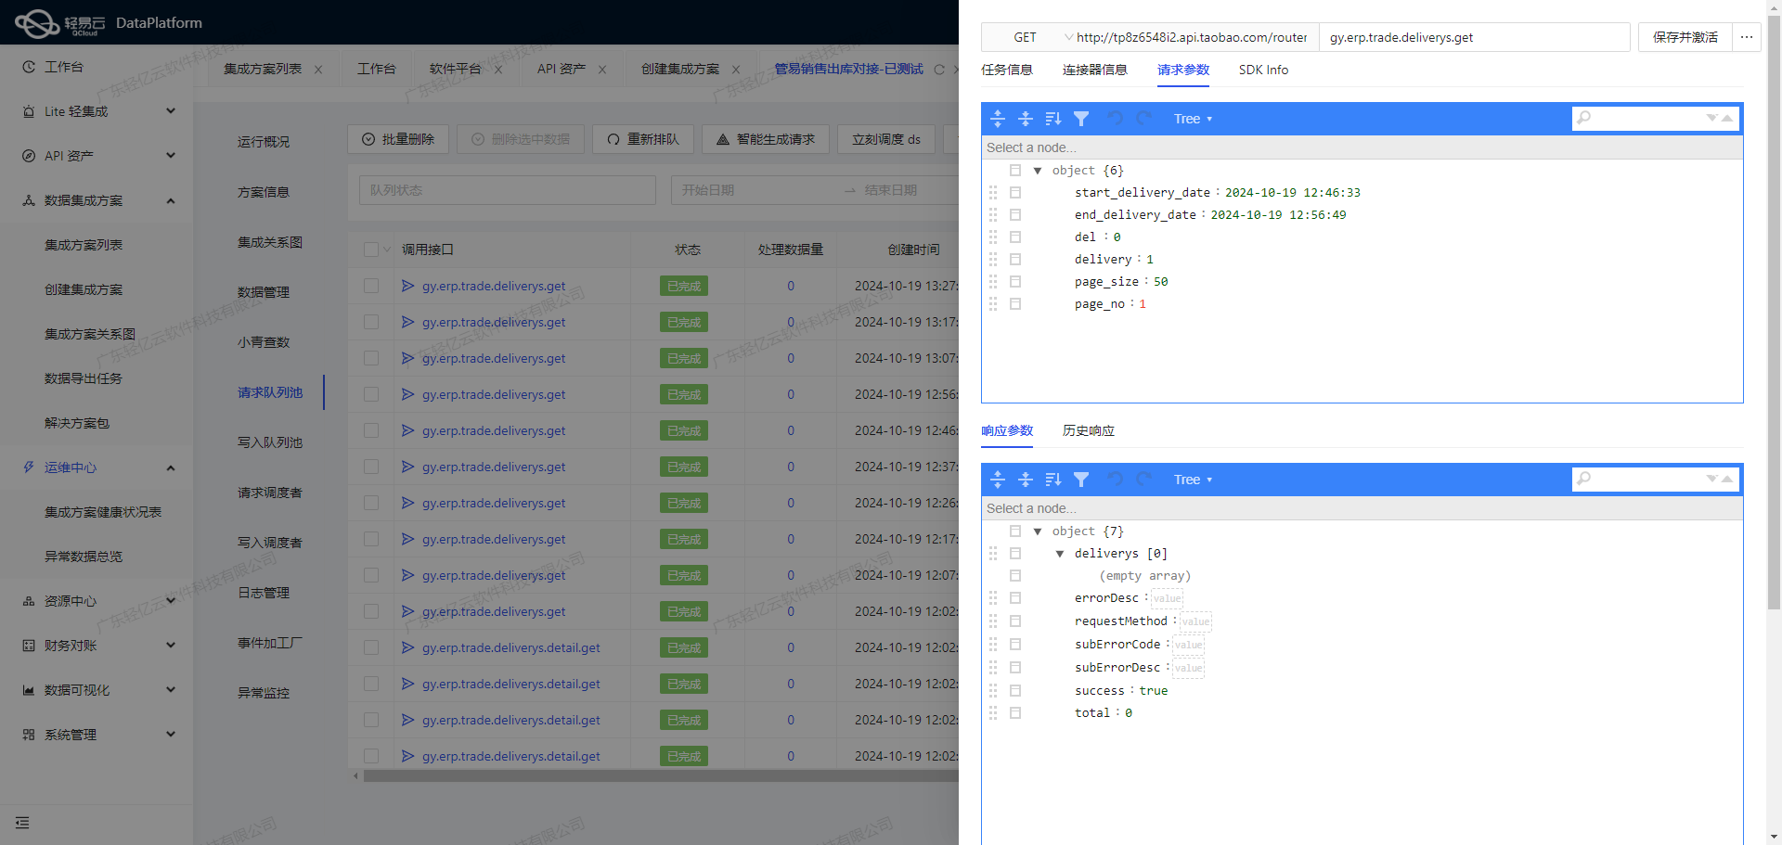Redo action in response parameters editor

(1143, 480)
